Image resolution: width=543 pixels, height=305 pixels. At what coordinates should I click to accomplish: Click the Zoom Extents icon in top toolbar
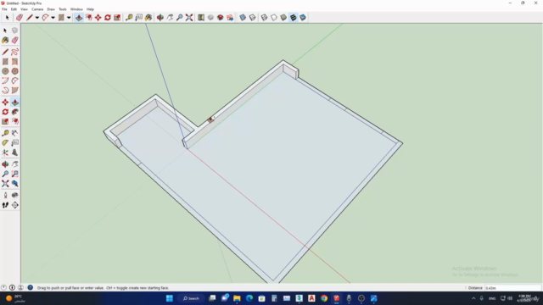pyautogui.click(x=189, y=17)
